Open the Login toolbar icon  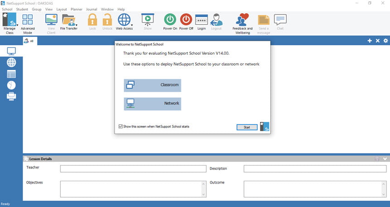[x=201, y=20]
